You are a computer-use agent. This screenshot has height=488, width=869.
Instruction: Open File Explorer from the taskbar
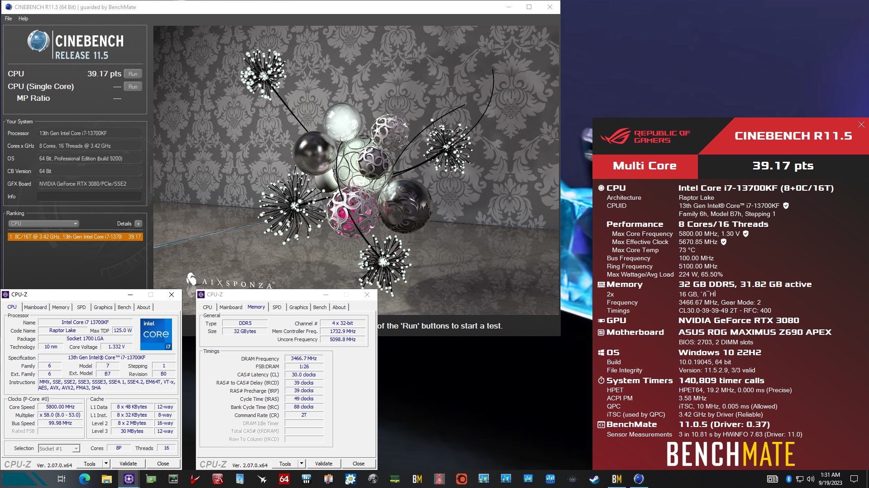pyautogui.click(x=107, y=479)
